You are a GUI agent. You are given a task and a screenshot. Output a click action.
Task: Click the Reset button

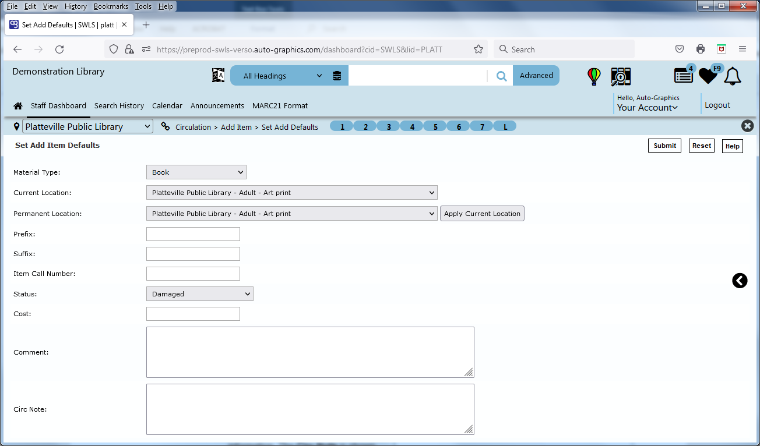click(x=702, y=146)
